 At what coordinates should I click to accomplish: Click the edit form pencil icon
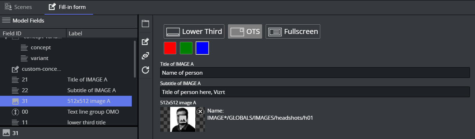coord(145,42)
